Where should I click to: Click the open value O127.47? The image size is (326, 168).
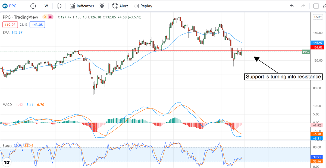(x=65, y=17)
